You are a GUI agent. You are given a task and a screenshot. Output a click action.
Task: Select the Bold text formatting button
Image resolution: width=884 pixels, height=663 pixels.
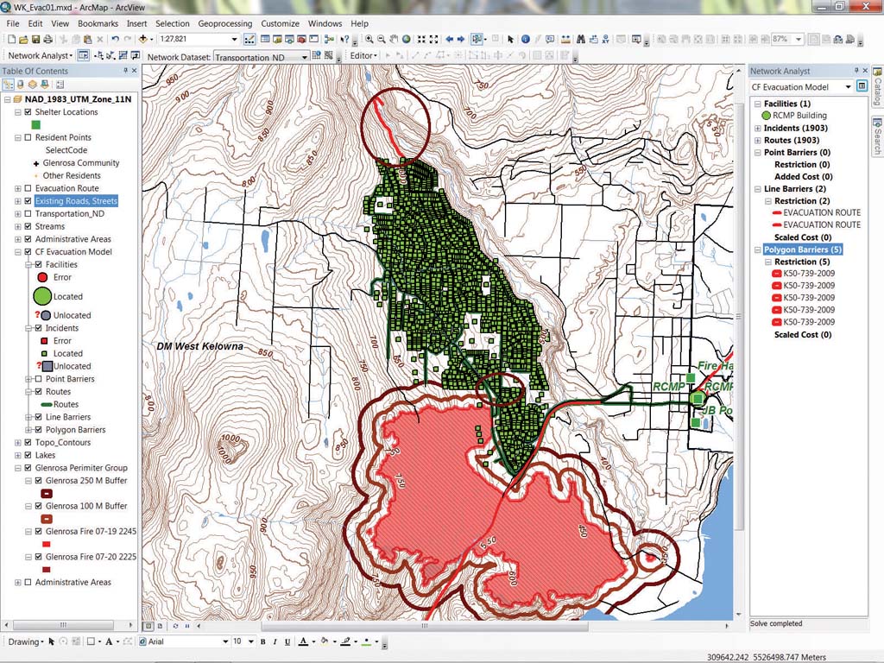pyautogui.click(x=262, y=641)
